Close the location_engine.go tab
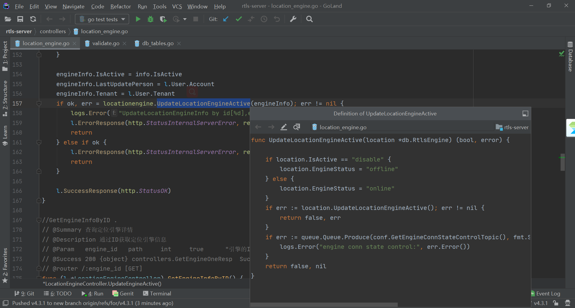Screen dimensions: 575x308 [x=75, y=44]
